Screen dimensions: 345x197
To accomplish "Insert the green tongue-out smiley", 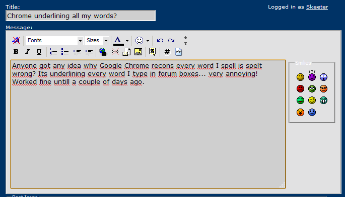I will pos(300,101).
